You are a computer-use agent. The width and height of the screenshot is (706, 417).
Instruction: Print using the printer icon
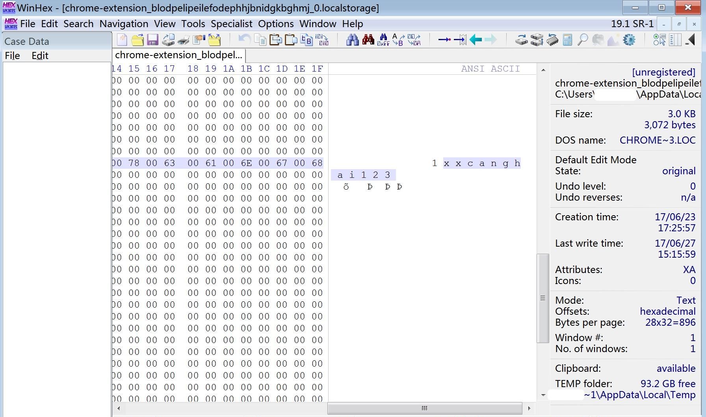coord(183,40)
